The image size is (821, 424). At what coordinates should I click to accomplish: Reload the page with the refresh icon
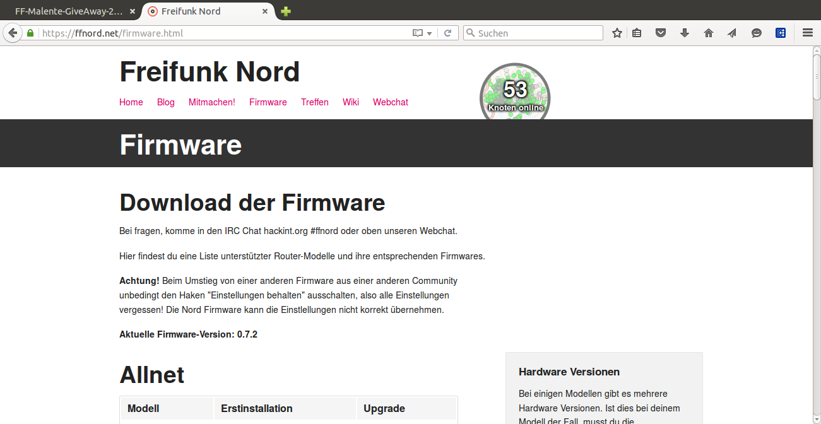click(447, 33)
